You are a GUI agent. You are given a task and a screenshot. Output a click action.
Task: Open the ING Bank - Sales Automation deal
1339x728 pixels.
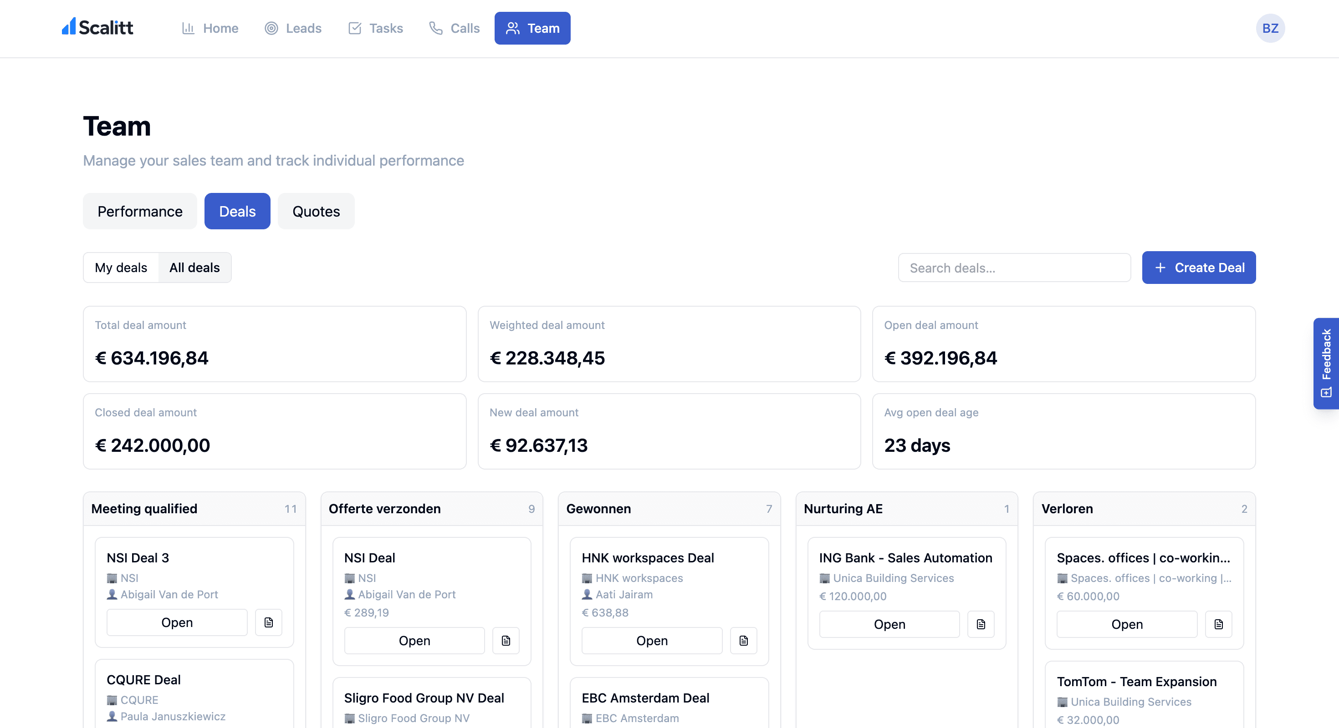point(889,624)
